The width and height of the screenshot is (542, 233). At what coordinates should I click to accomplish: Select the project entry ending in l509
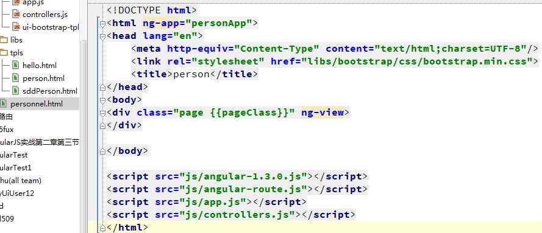tap(7, 218)
